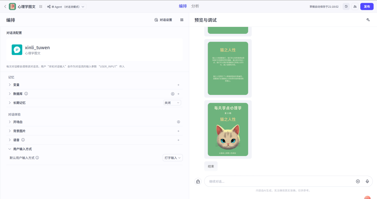Click the xinli_tuwen chatflow icon
Screen dimensions: 377x199
(17, 50)
